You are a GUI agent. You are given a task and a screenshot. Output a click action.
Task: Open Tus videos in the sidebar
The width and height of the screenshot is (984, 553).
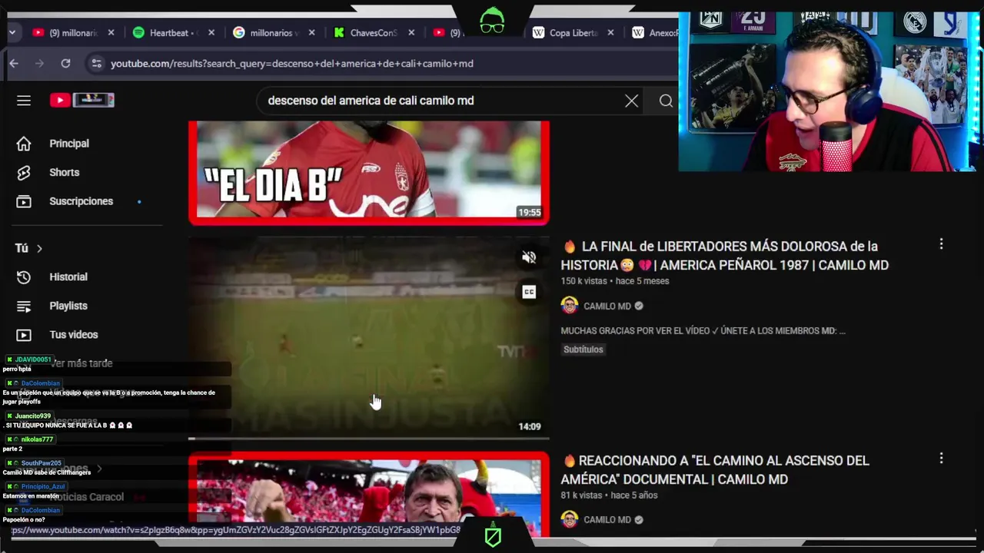pyautogui.click(x=74, y=334)
